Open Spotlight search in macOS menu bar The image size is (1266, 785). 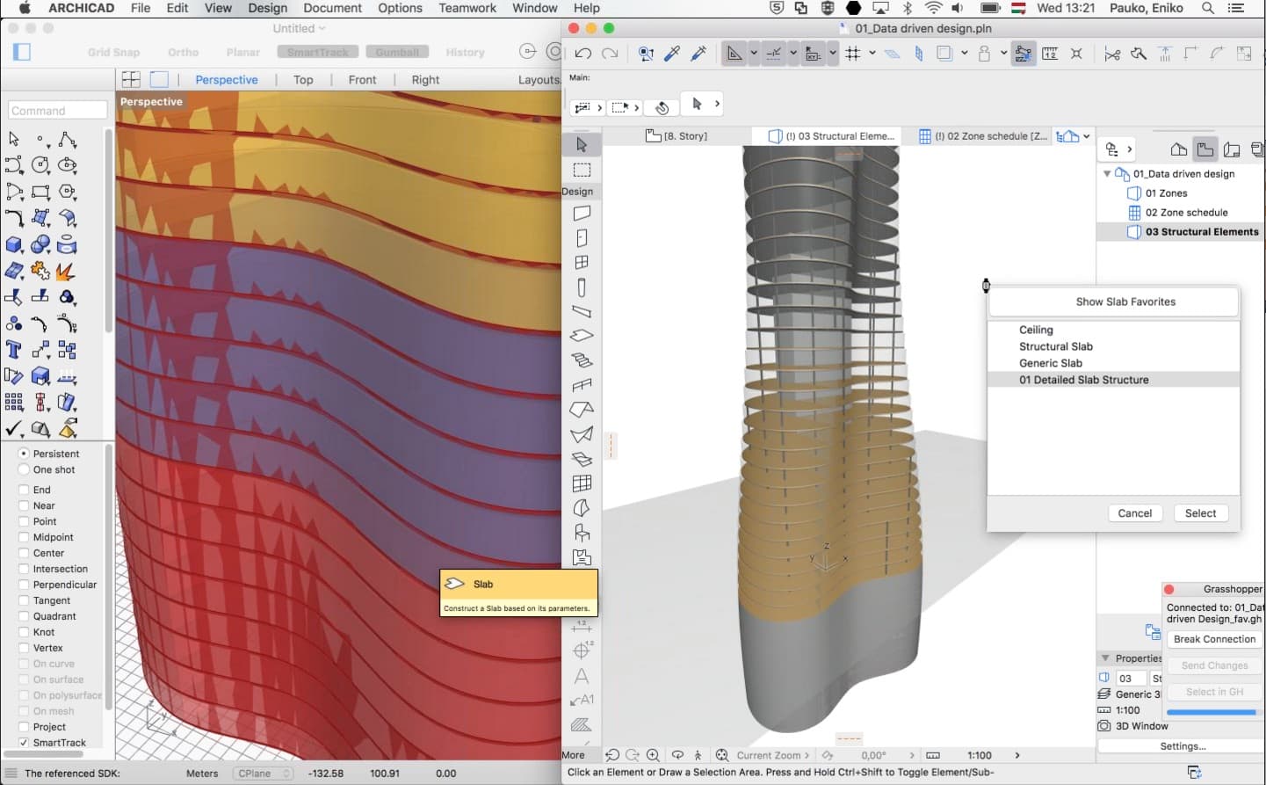(1209, 8)
